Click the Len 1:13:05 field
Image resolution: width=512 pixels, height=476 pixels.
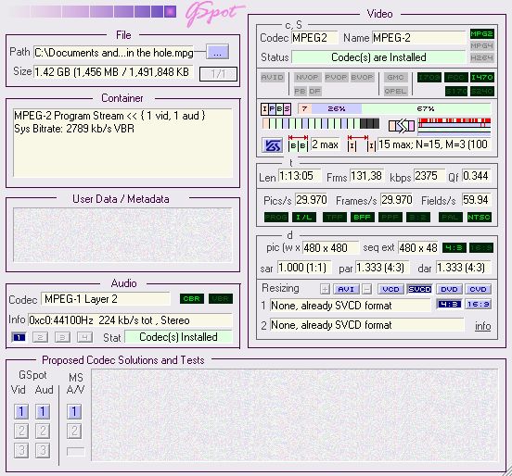(299, 176)
